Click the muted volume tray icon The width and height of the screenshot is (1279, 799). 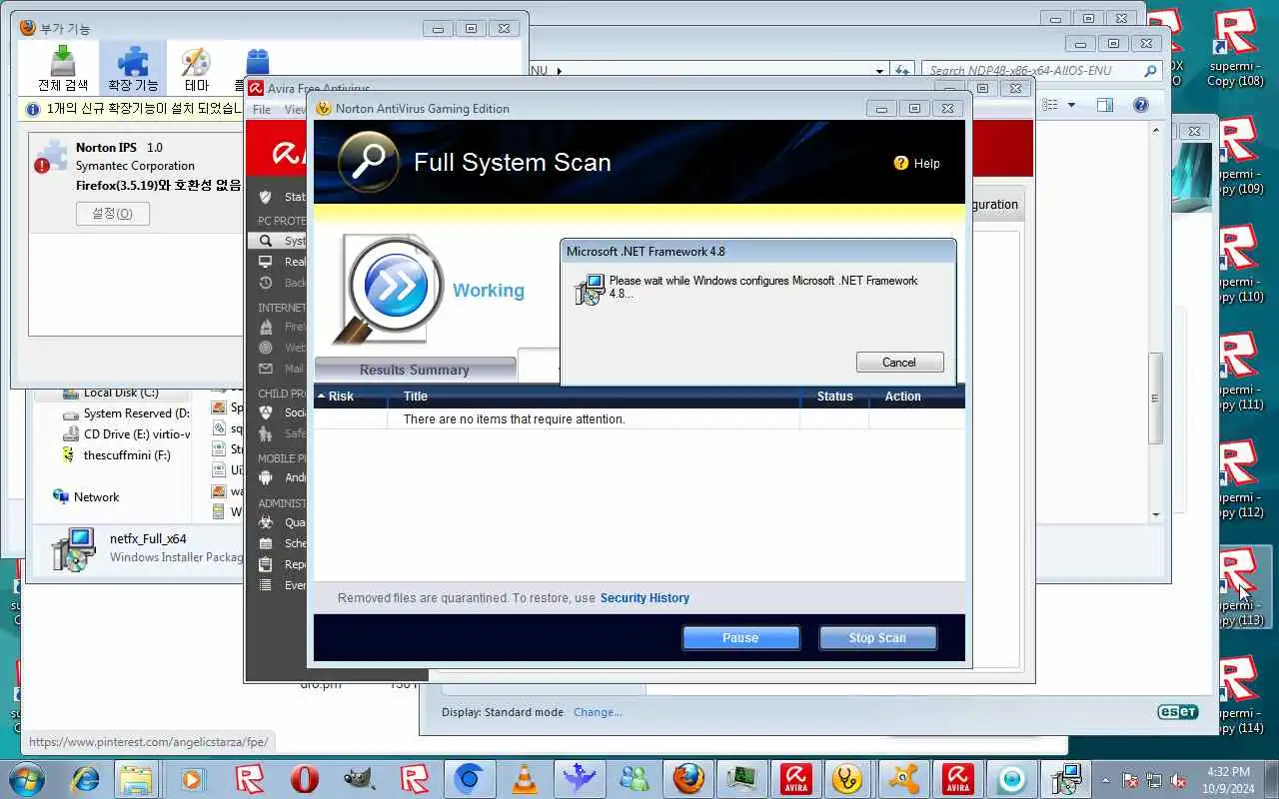click(x=1179, y=780)
